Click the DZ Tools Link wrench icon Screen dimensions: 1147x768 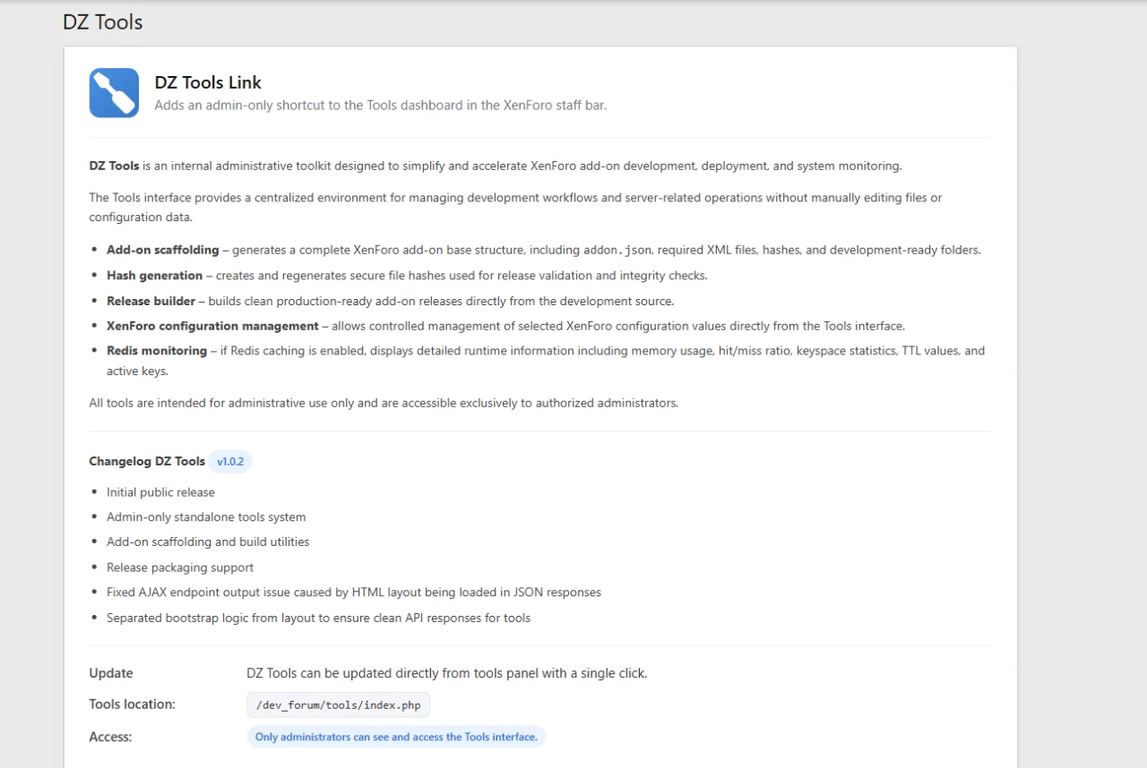[x=114, y=93]
